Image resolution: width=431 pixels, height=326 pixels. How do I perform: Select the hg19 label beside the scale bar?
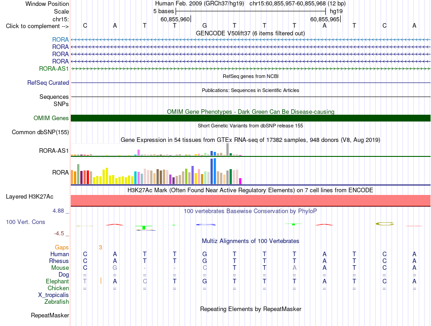[x=336, y=11]
